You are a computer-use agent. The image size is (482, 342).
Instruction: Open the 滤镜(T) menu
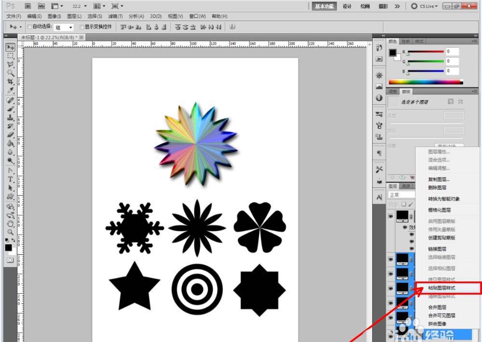[114, 16]
